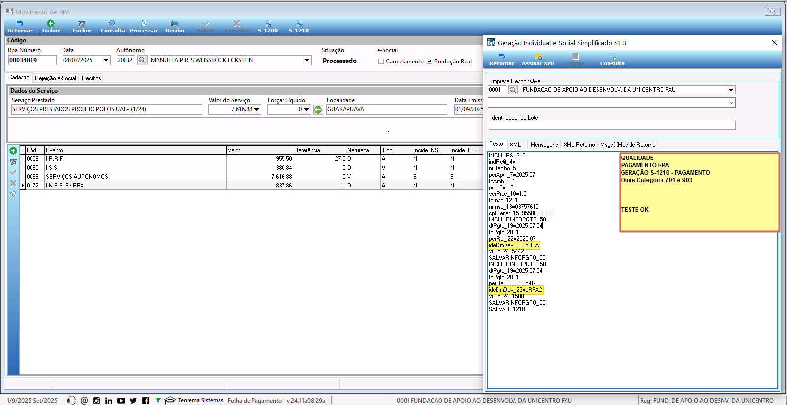Click the Empresa Responsável search magnifier icon
This screenshot has height=405, width=787.
click(513, 90)
